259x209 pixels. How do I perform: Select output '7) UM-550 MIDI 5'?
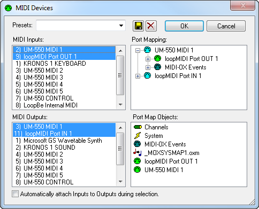click(x=64, y=175)
